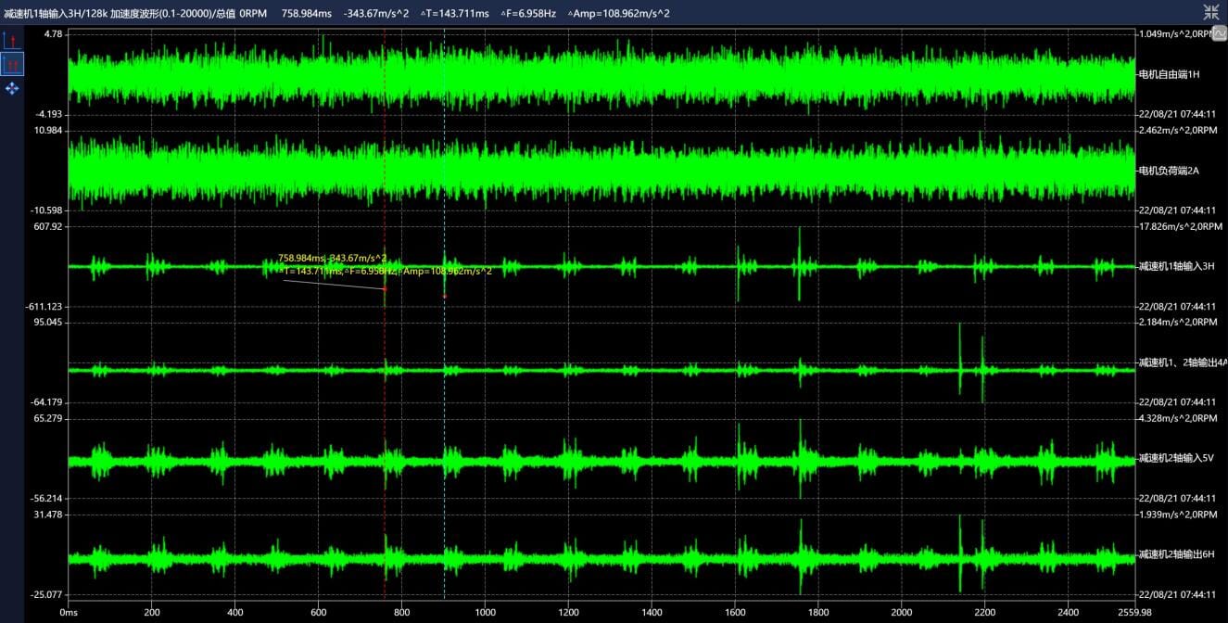Viewport: 1228px width, 623px height.
Task: Open the waveform chart type icon
Action: 1220,33
